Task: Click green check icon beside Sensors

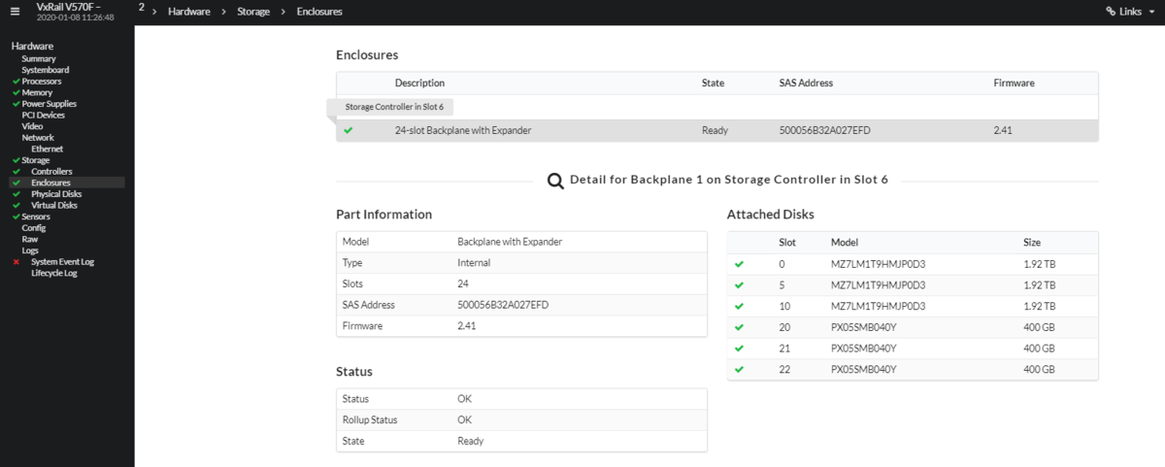Action: coord(16,217)
